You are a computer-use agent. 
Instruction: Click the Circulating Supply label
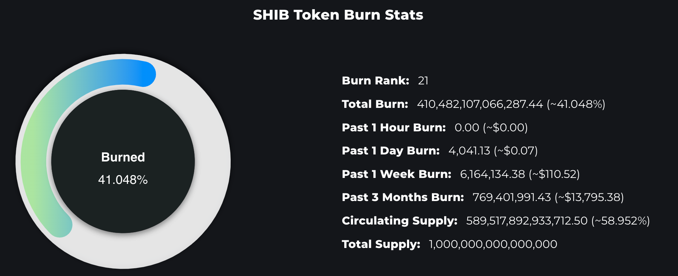tap(400, 221)
